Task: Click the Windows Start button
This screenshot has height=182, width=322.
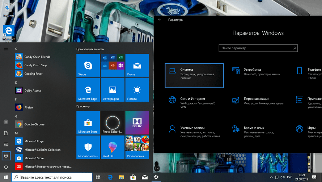Action: [5, 177]
